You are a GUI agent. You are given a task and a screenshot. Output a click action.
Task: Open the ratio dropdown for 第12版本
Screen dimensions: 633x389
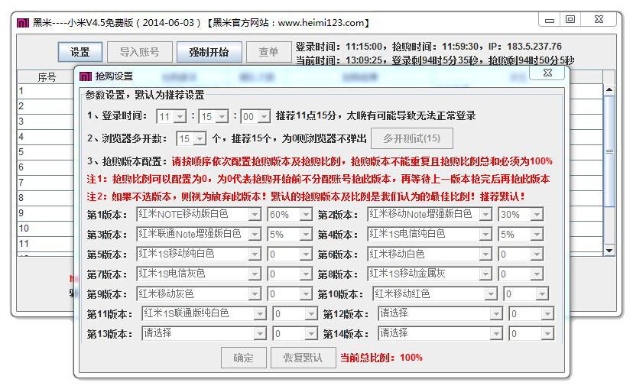click(x=531, y=313)
